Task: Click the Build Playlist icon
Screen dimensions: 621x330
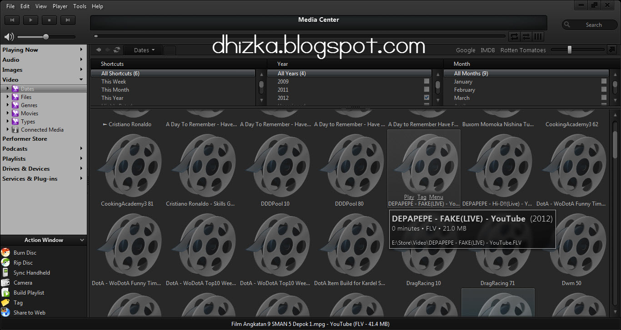Action: (5, 292)
